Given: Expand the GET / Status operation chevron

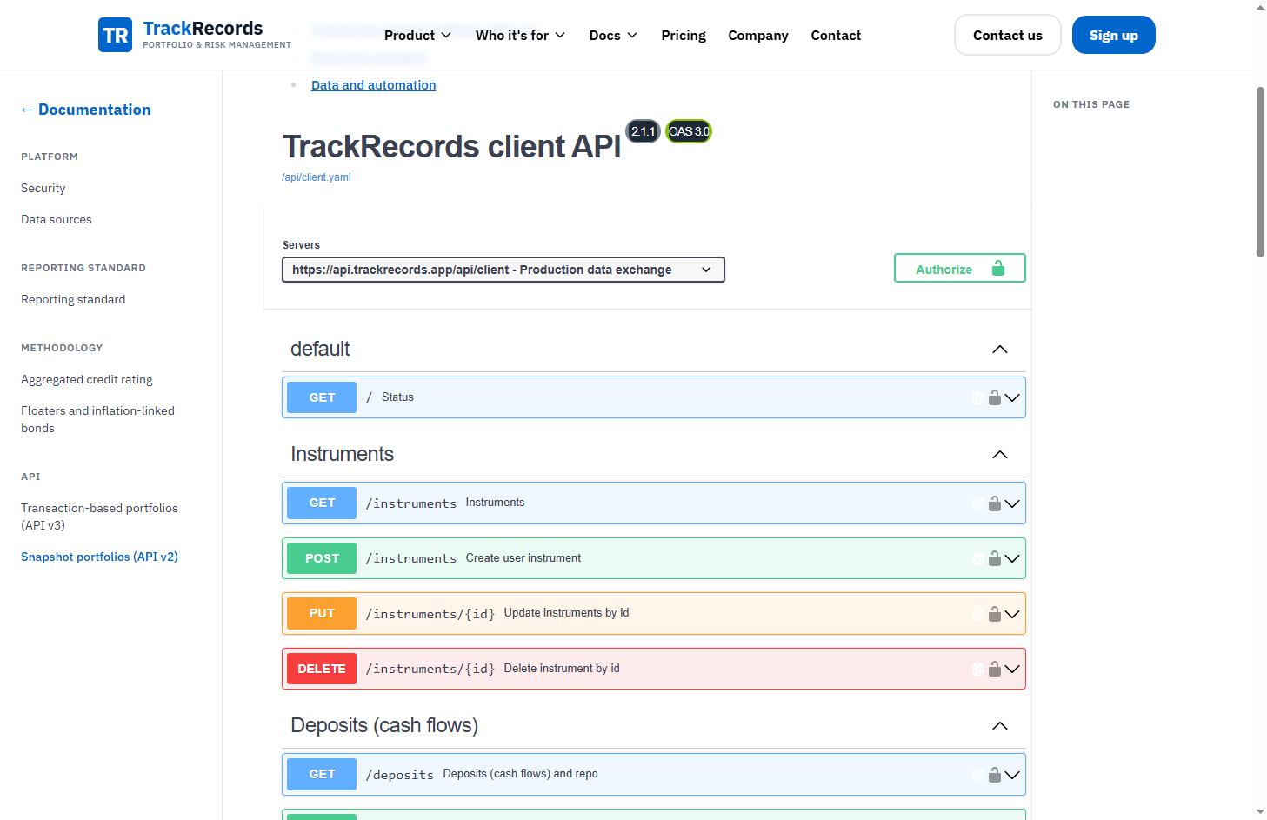Looking at the screenshot, I should pyautogui.click(x=1012, y=397).
